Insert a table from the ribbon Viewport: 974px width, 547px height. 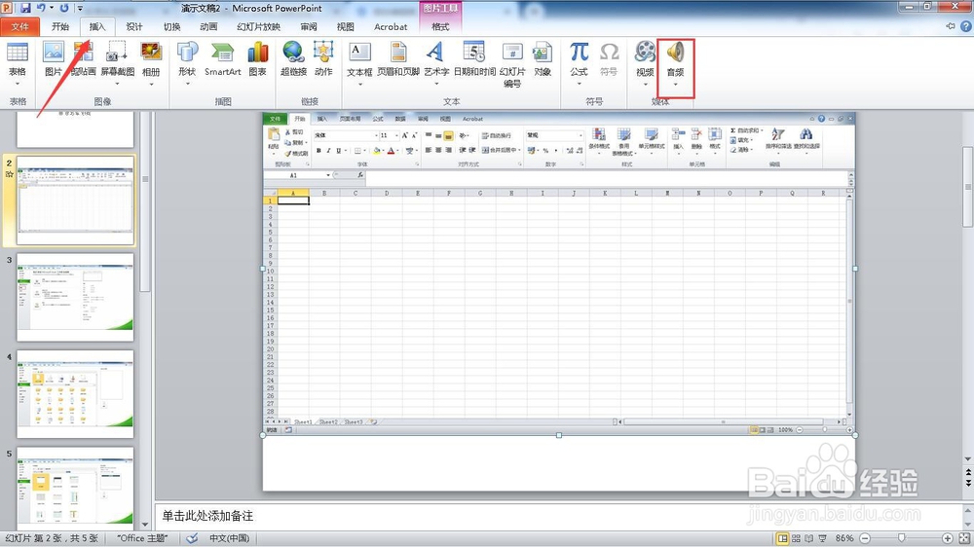coord(18,59)
